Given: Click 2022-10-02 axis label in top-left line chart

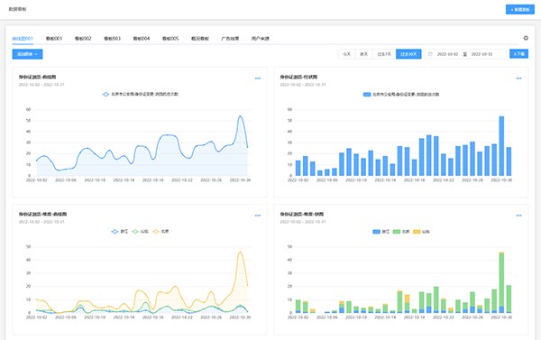Looking at the screenshot, I should tap(37, 180).
